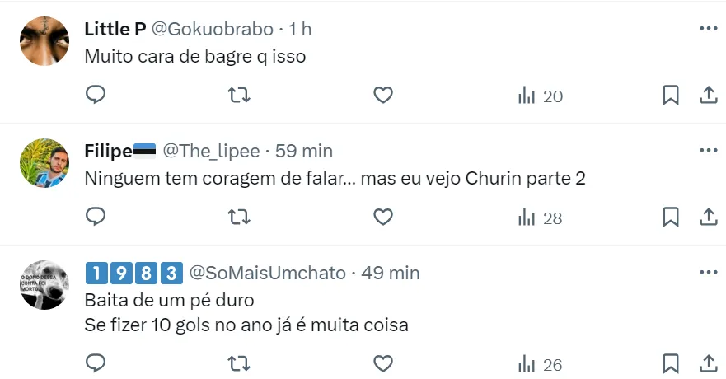The image size is (726, 379).
Task: Repost Filipe's Churin parte 2 tweet
Action: 239,218
